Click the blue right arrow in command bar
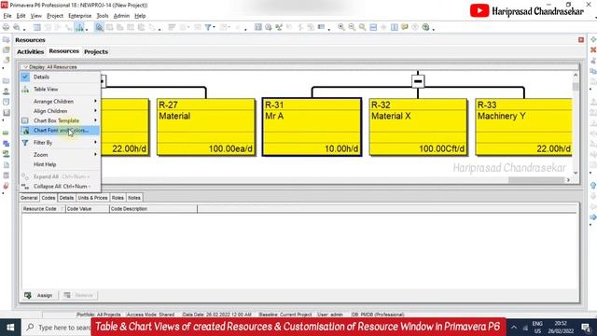Screen dimensions: 597x336 coord(593,217)
